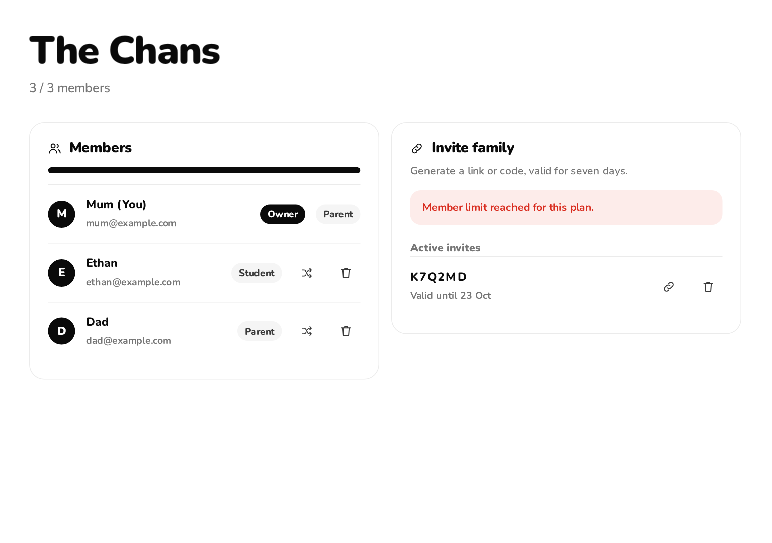Click the member limit reached alert
The width and height of the screenshot is (772, 543).
(x=566, y=208)
